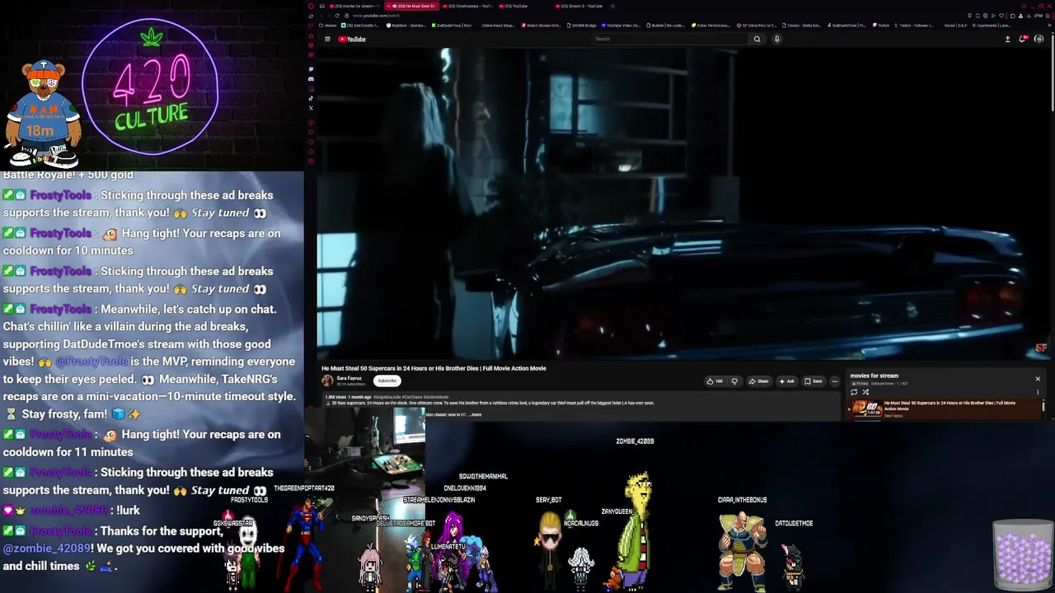Viewport: 1055px width, 593px height.
Task: Click zombie_42089's '!lurk' chat message
Action: [128, 510]
